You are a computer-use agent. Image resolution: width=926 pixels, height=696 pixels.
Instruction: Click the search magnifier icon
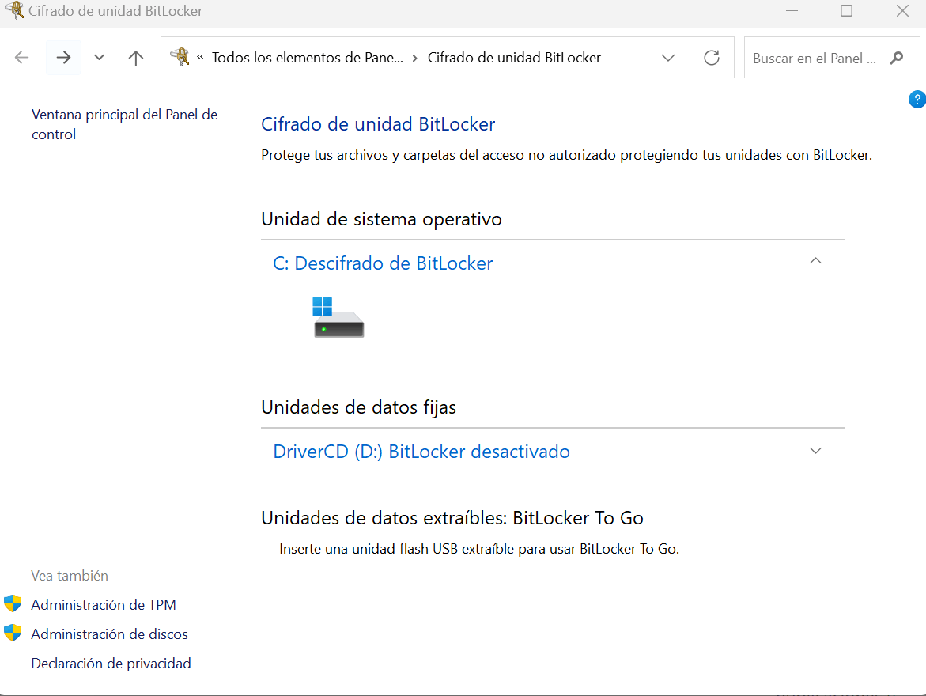897,58
